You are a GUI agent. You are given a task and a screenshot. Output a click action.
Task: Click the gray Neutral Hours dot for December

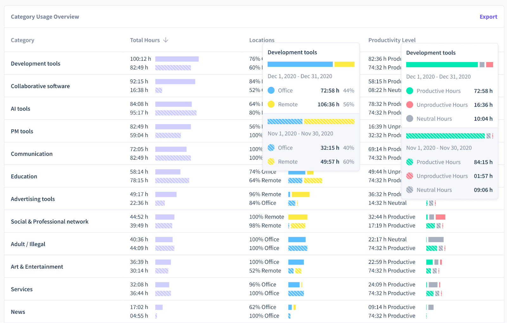click(410, 118)
